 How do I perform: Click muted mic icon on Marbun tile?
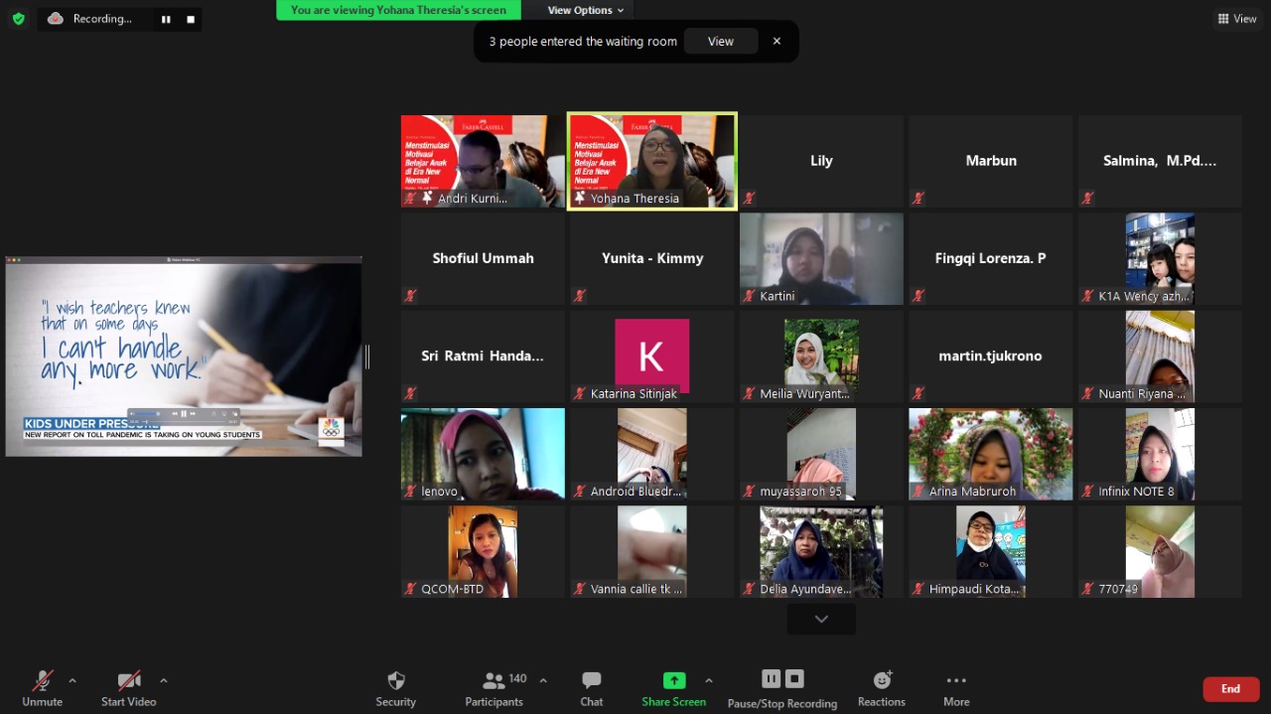click(x=918, y=199)
